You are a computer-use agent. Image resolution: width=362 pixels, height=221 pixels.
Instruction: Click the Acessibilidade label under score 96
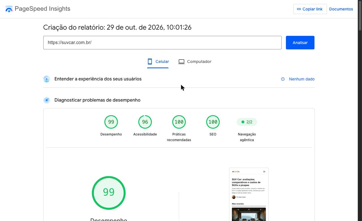tap(145, 134)
